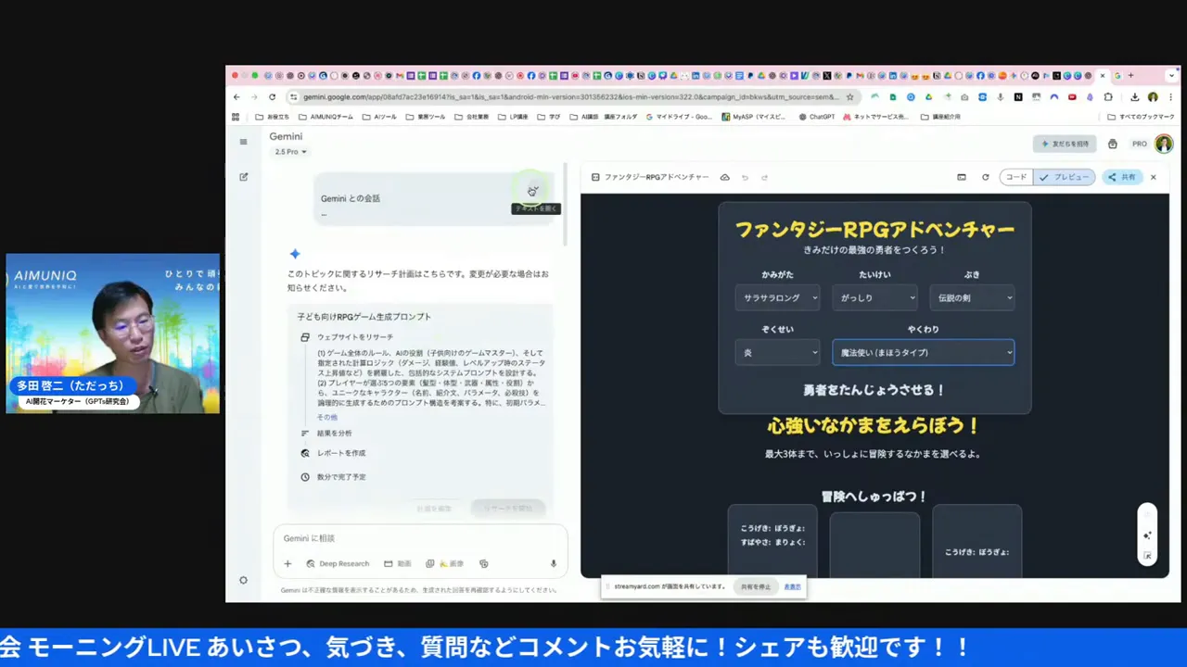Open the console icon in canvas toolbar

tap(962, 177)
